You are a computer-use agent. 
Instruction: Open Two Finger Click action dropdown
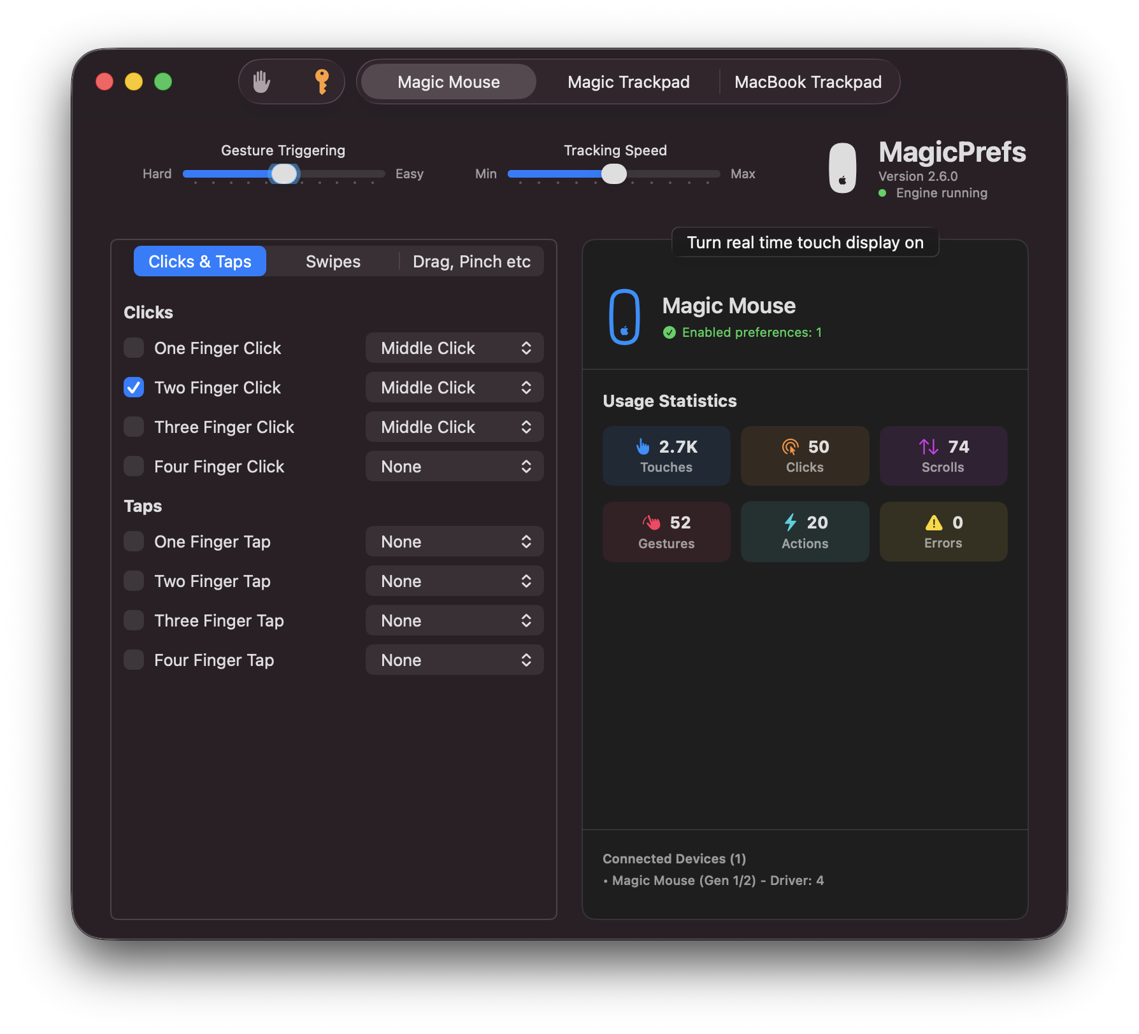point(455,388)
